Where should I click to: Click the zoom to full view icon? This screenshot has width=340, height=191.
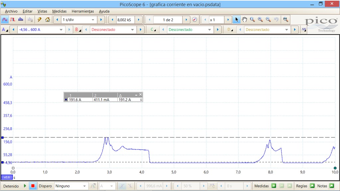[x=286, y=20]
